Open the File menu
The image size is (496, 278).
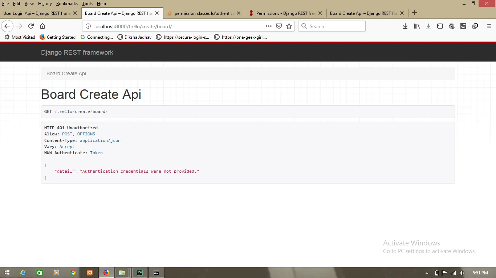(x=5, y=4)
